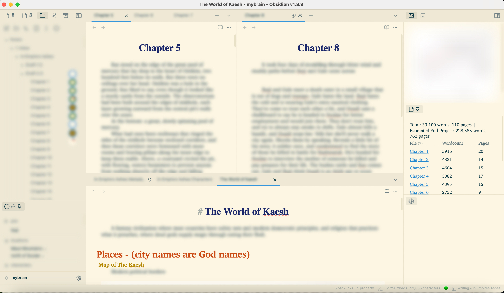Click the spiral plugin icon in the right sidebar
This screenshot has height=293, width=504.
[411, 201]
